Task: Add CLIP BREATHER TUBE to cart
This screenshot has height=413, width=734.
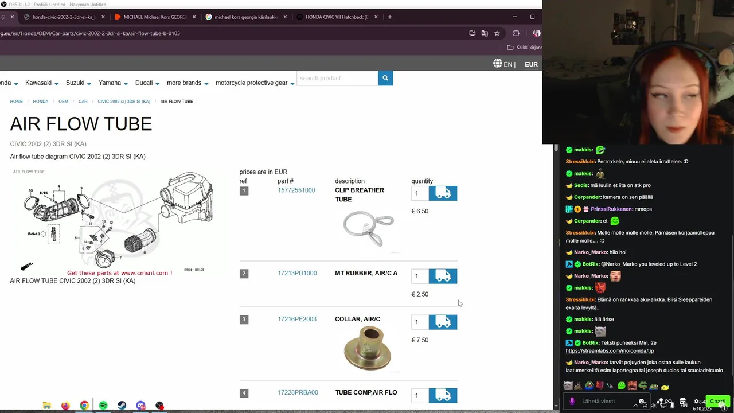Action: click(x=443, y=193)
